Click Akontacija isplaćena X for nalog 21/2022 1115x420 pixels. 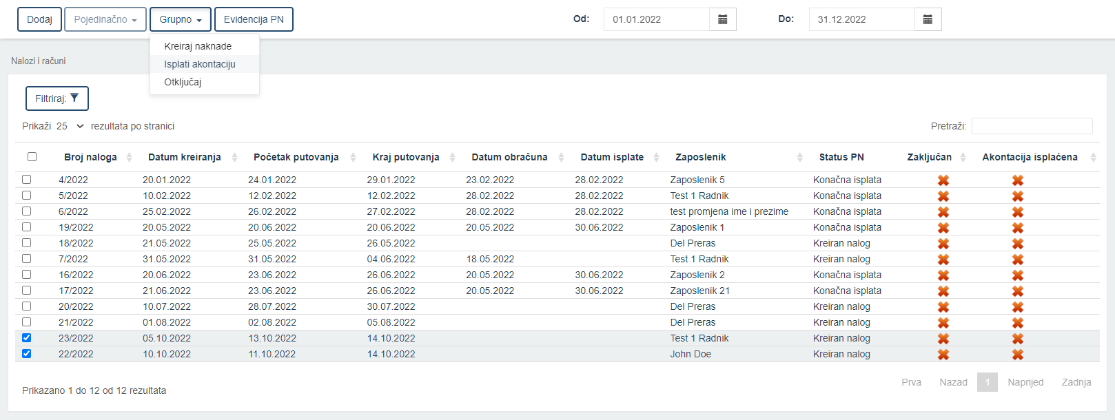[x=1018, y=323]
